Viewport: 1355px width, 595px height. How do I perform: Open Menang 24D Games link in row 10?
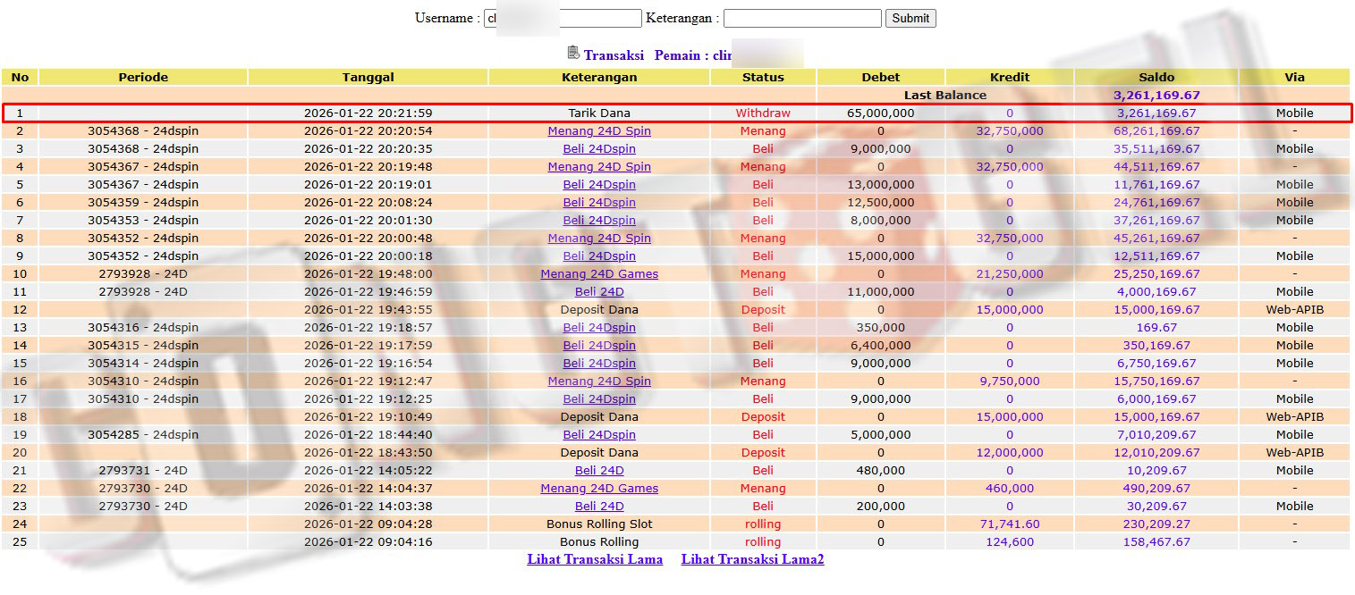tap(599, 274)
